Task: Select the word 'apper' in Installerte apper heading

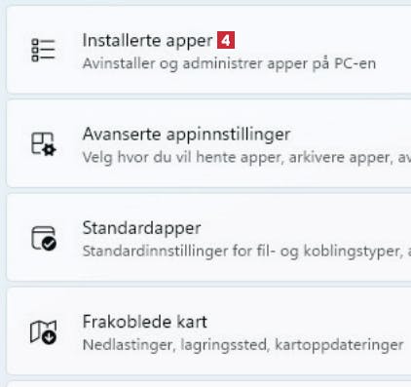Action: coord(189,42)
